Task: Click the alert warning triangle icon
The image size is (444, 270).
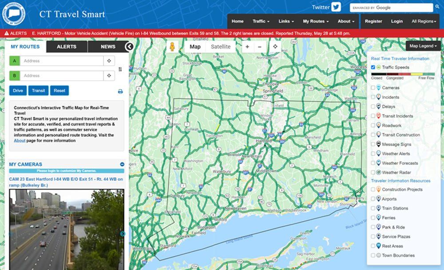Action: click(x=7, y=33)
